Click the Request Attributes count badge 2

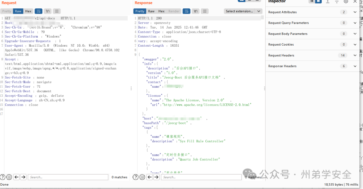point(344,12)
